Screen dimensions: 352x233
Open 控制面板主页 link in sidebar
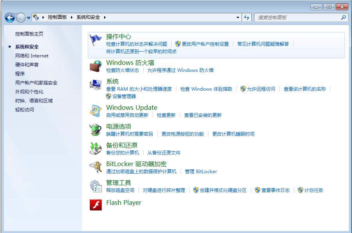pos(29,34)
